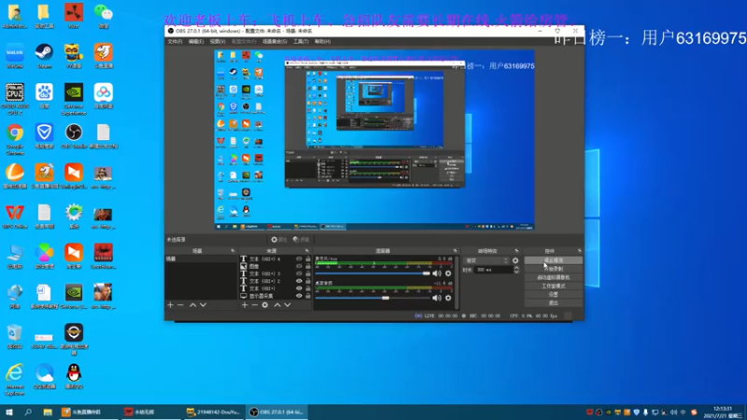
Task: Toggle visibility of 文本 (GDI+) 3 source
Action: (299, 273)
